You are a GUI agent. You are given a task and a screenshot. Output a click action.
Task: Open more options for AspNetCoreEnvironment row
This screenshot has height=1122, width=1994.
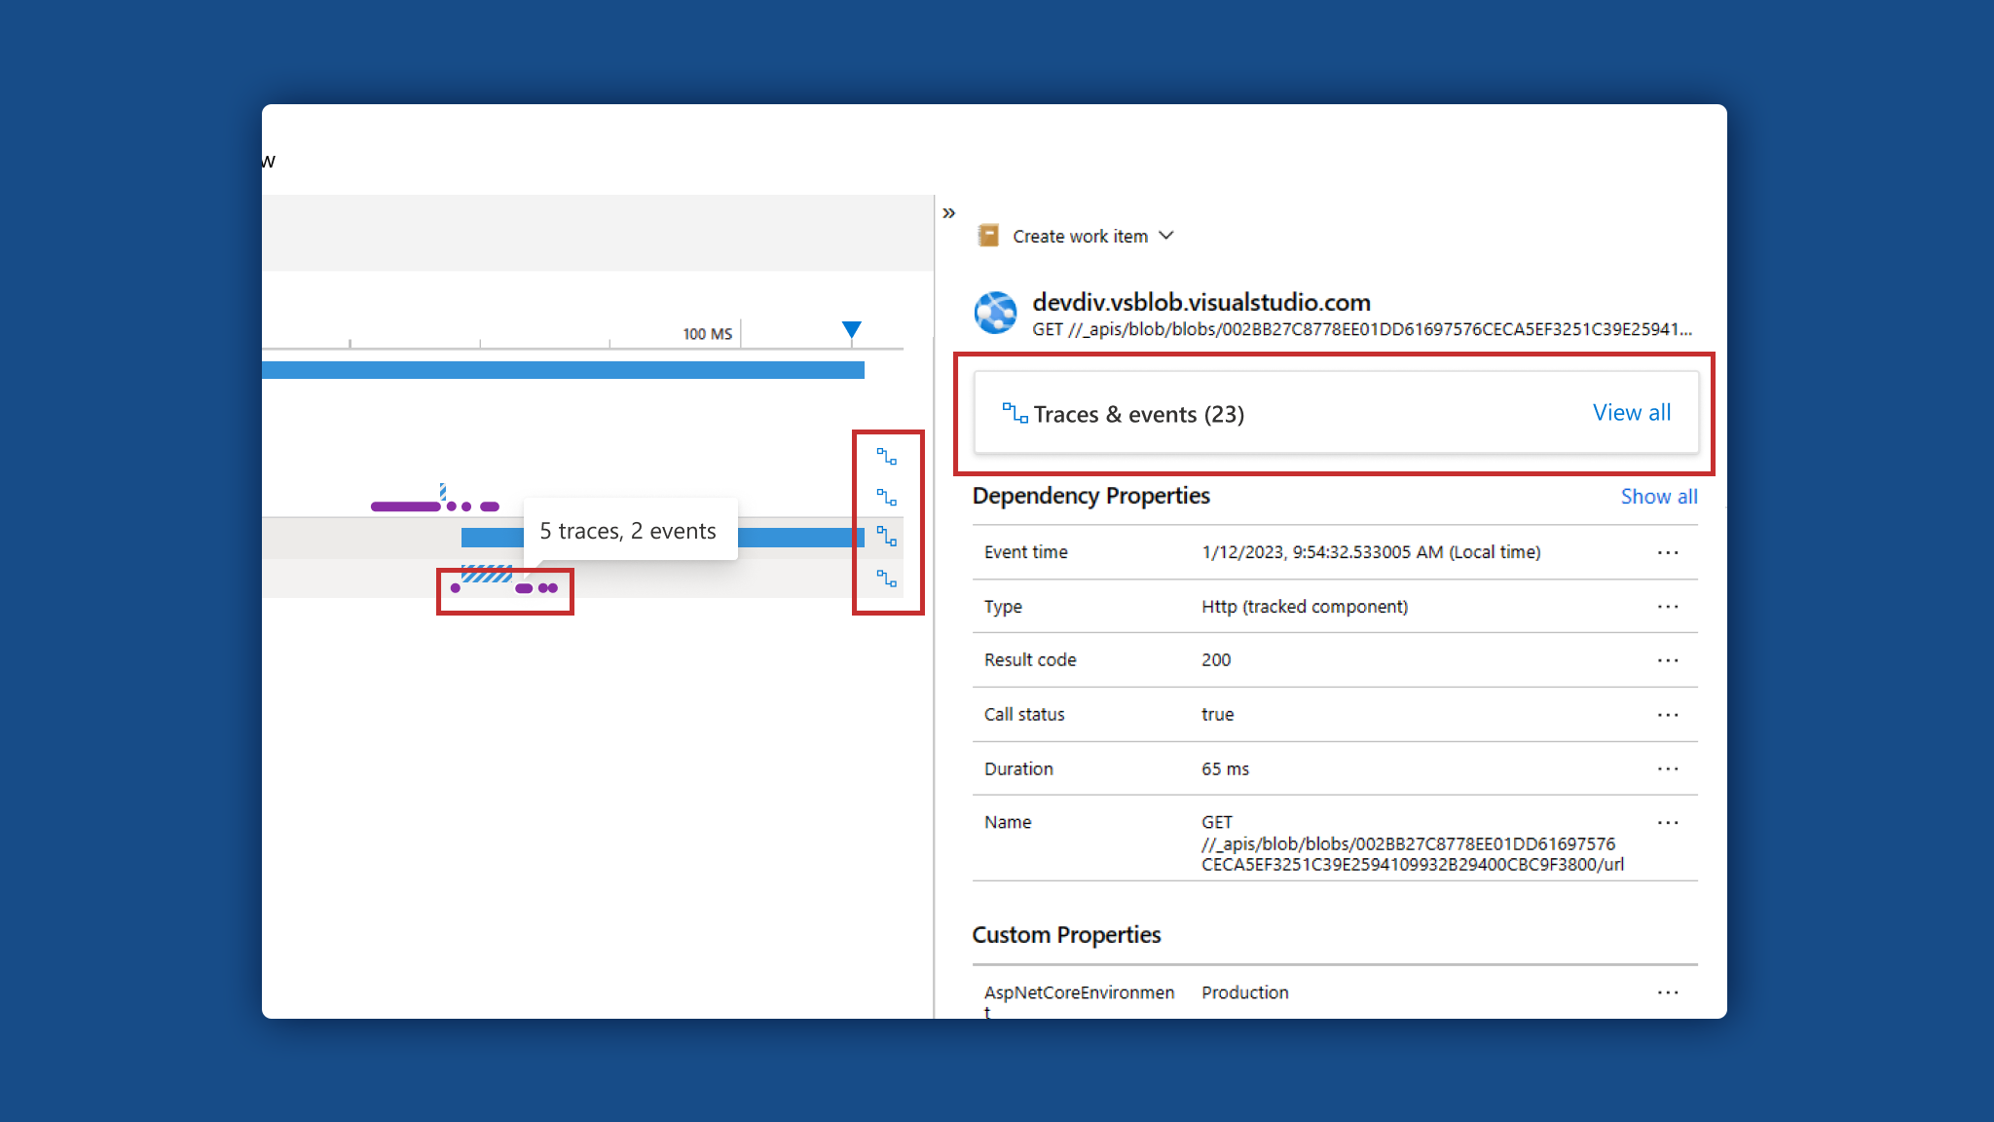[1668, 992]
